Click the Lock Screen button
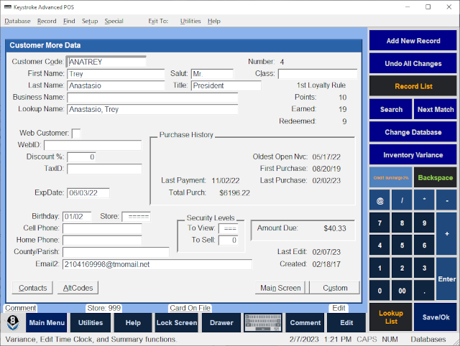 (x=176, y=323)
